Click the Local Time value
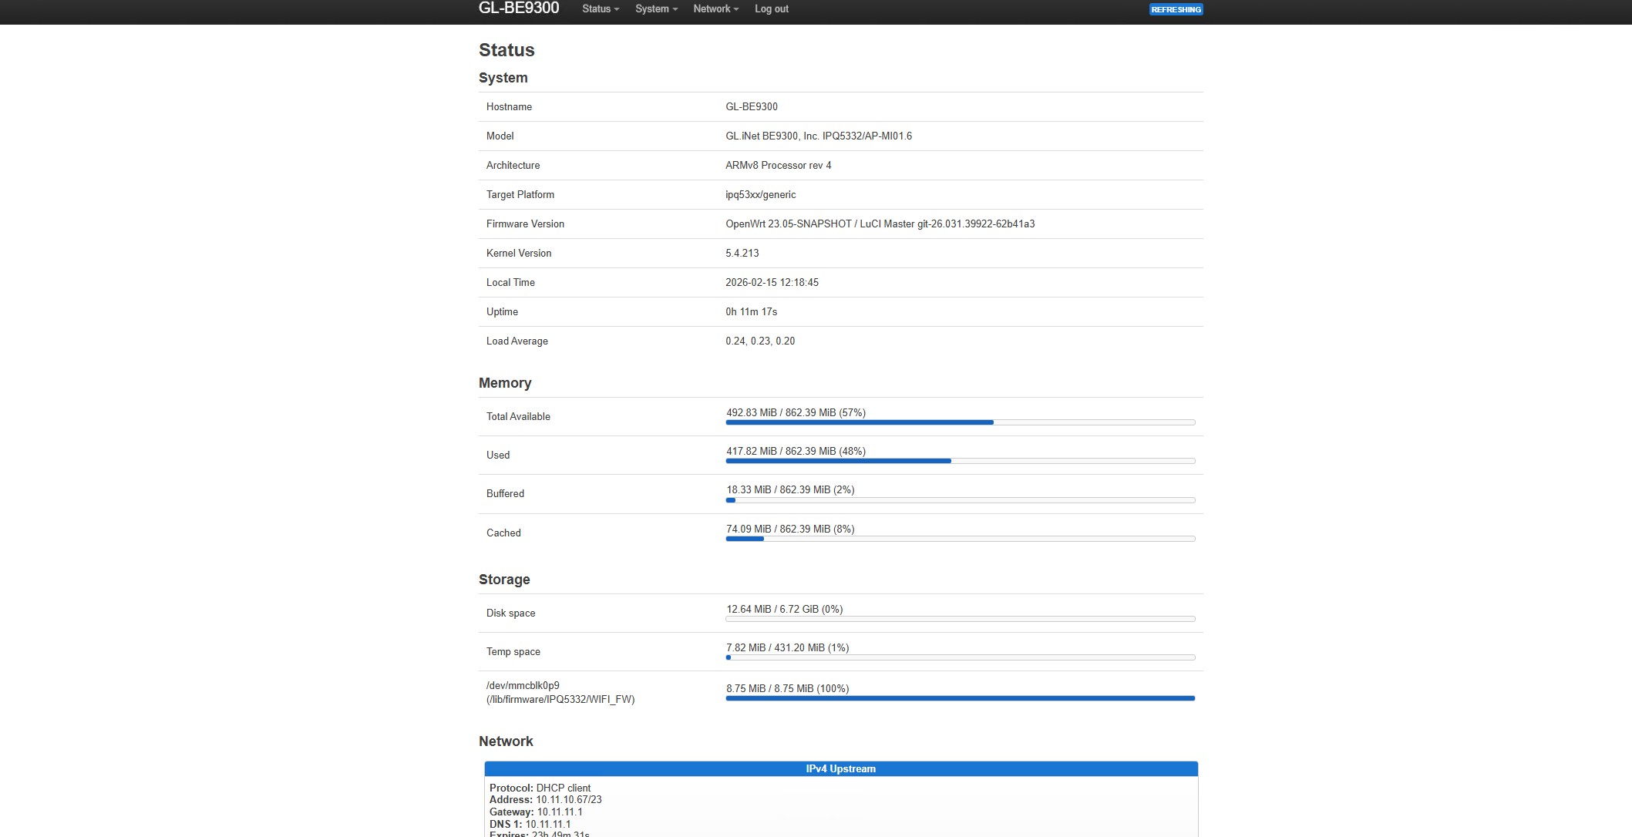This screenshot has height=837, width=1632. point(772,283)
